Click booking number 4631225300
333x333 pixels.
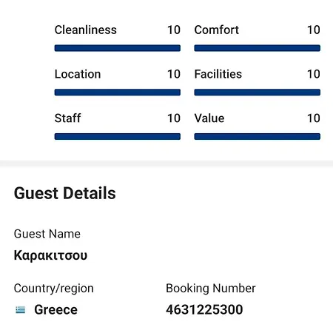point(204,309)
